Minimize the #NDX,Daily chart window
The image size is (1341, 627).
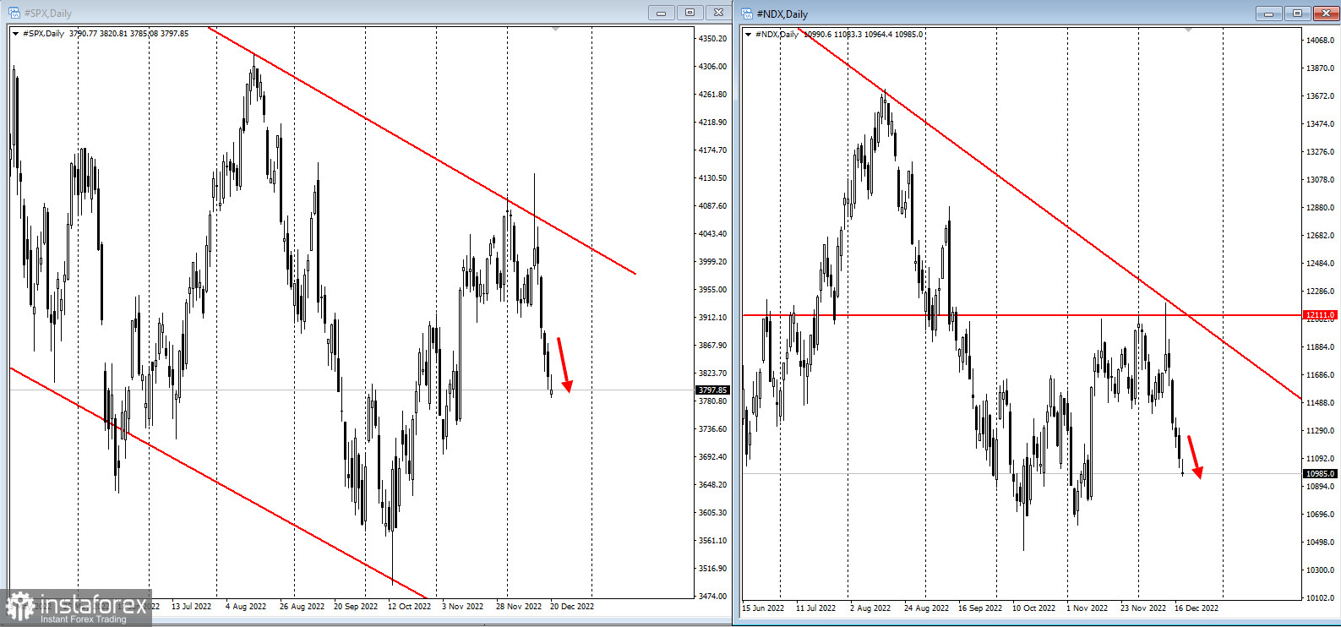tap(1268, 14)
